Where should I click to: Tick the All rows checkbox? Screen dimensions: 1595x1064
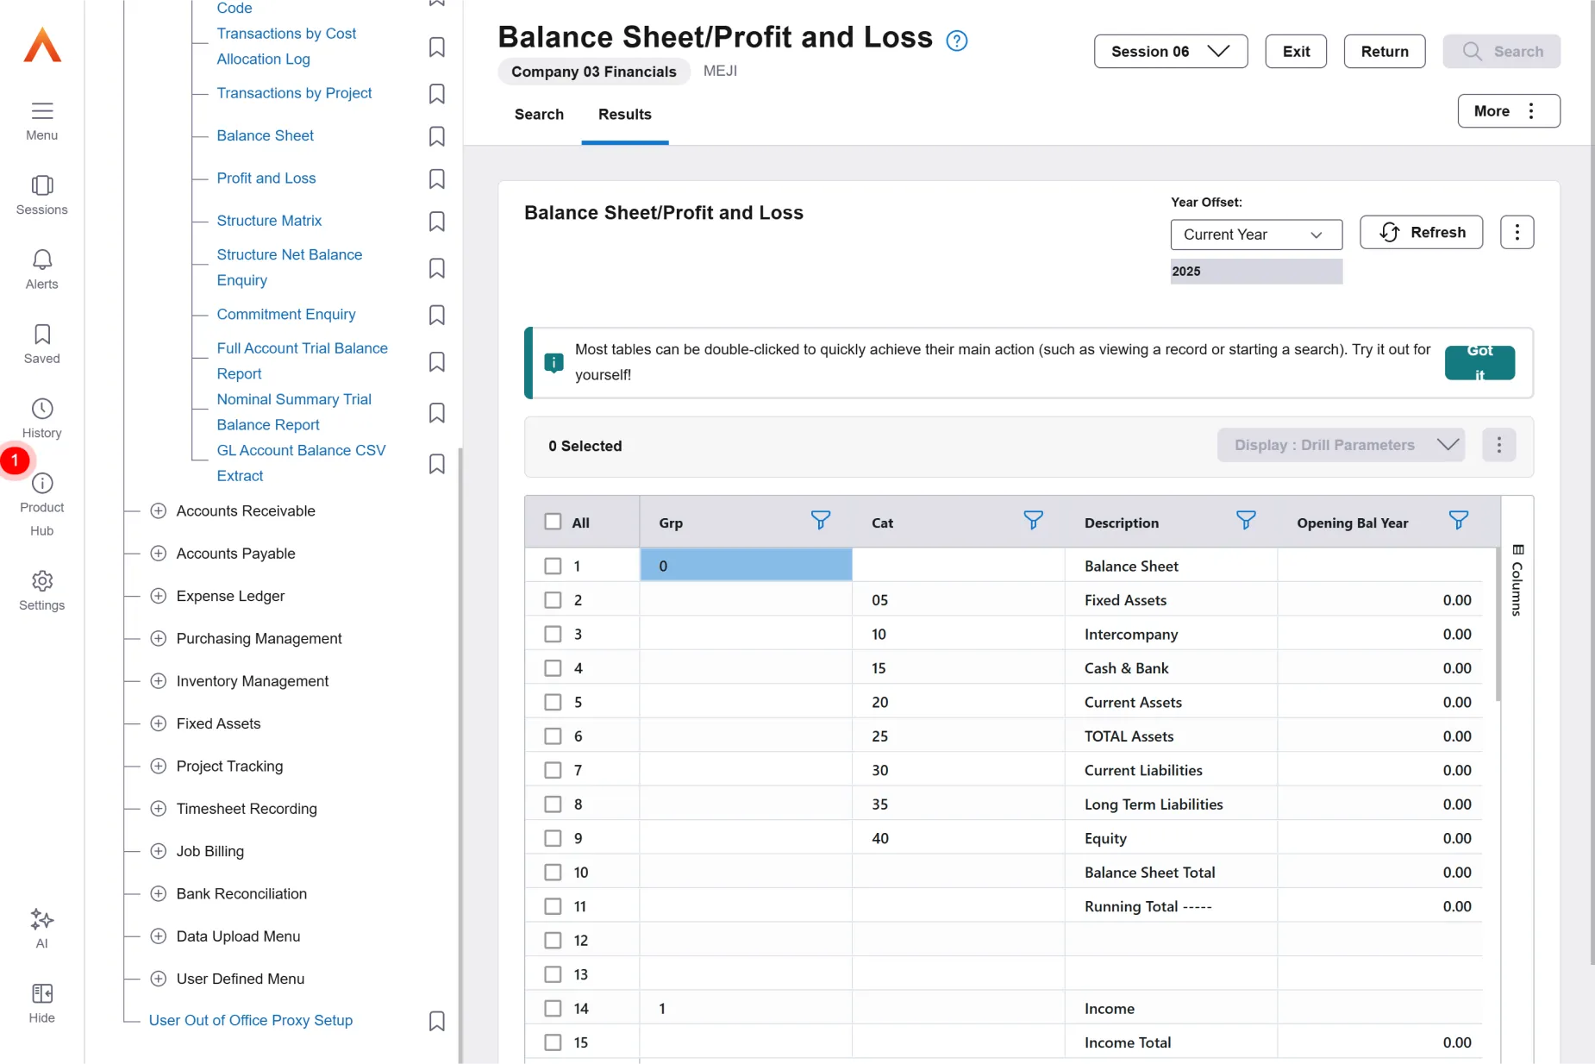[x=553, y=522]
